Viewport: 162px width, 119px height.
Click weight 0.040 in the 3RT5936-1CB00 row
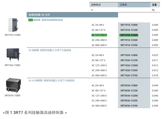[155, 86]
